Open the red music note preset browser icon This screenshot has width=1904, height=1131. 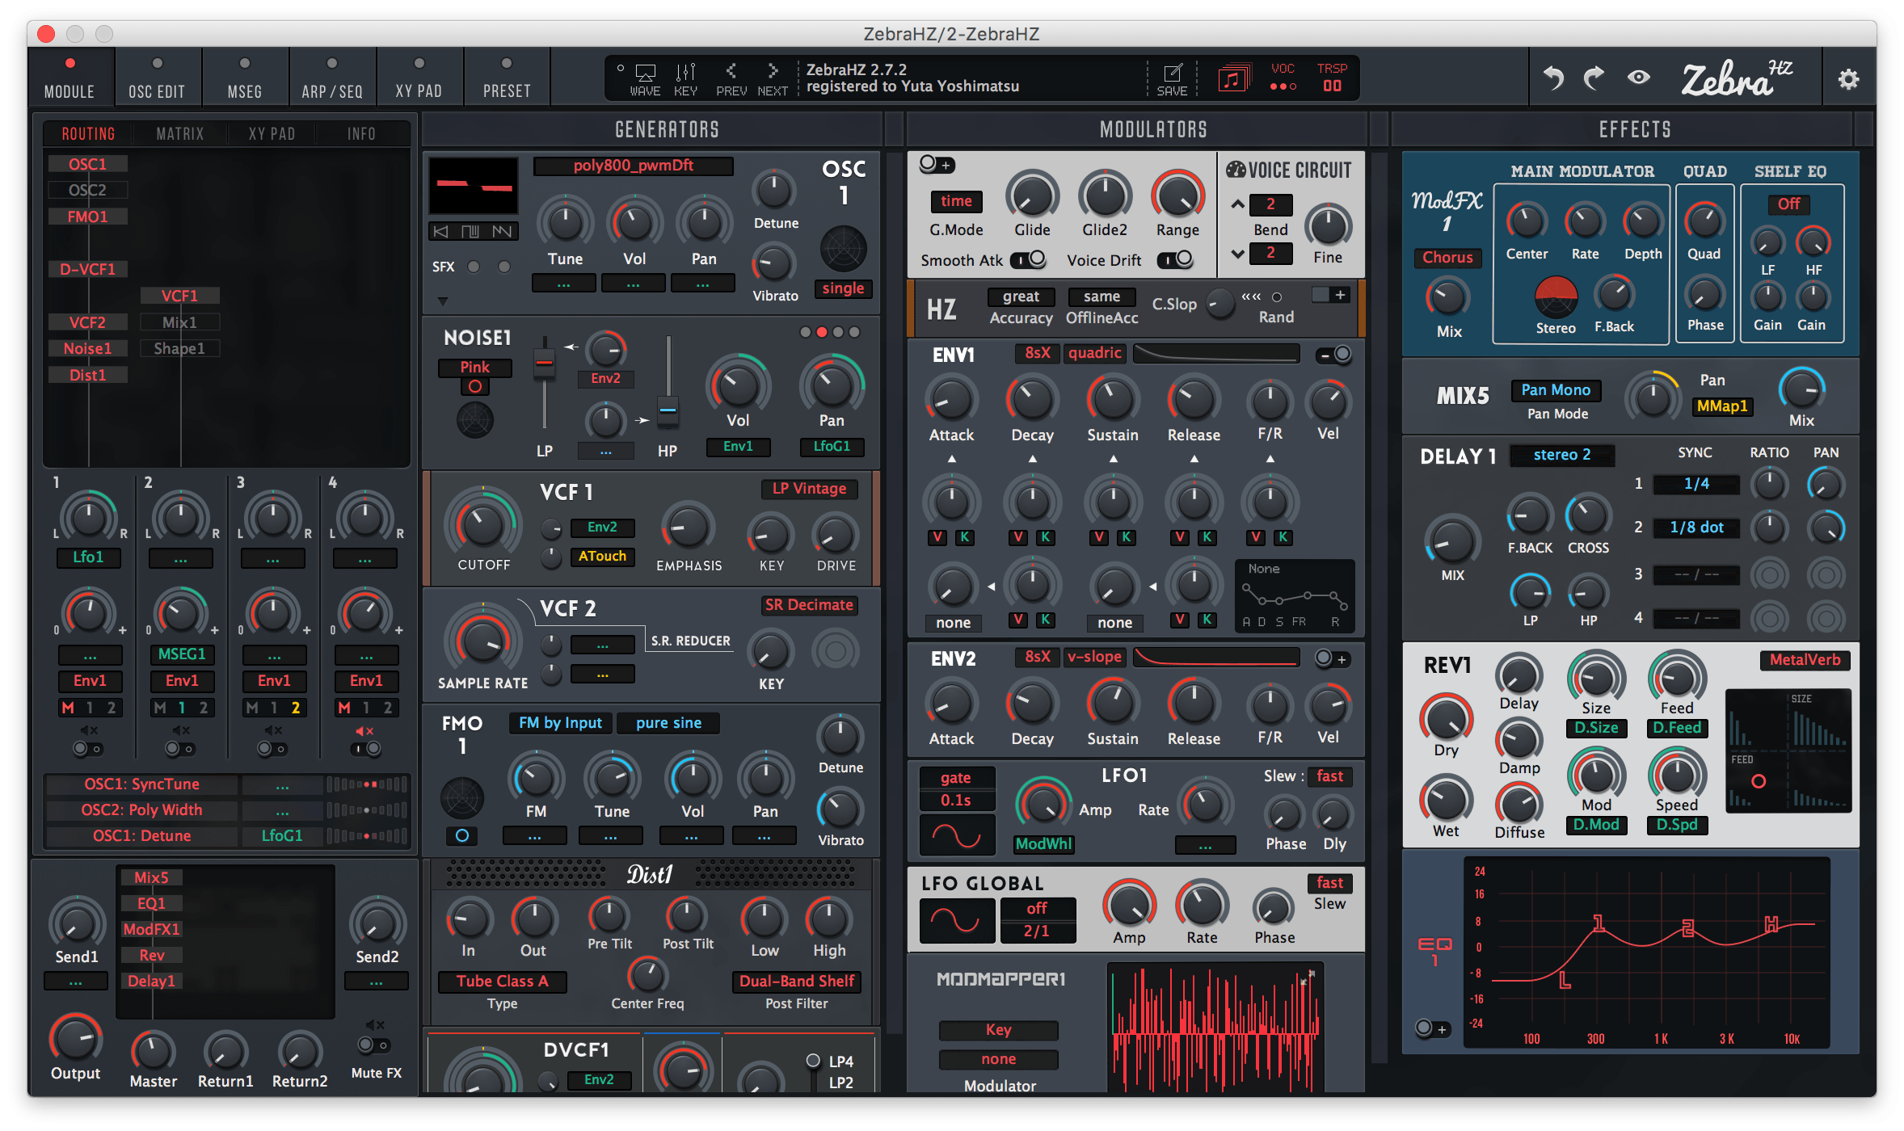[x=1233, y=78]
